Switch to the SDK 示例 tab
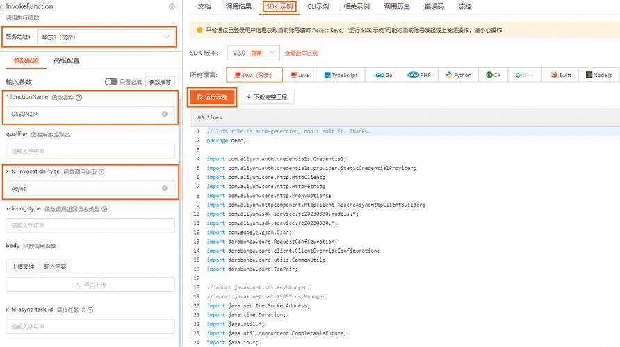This screenshot has width=620, height=347. [279, 7]
